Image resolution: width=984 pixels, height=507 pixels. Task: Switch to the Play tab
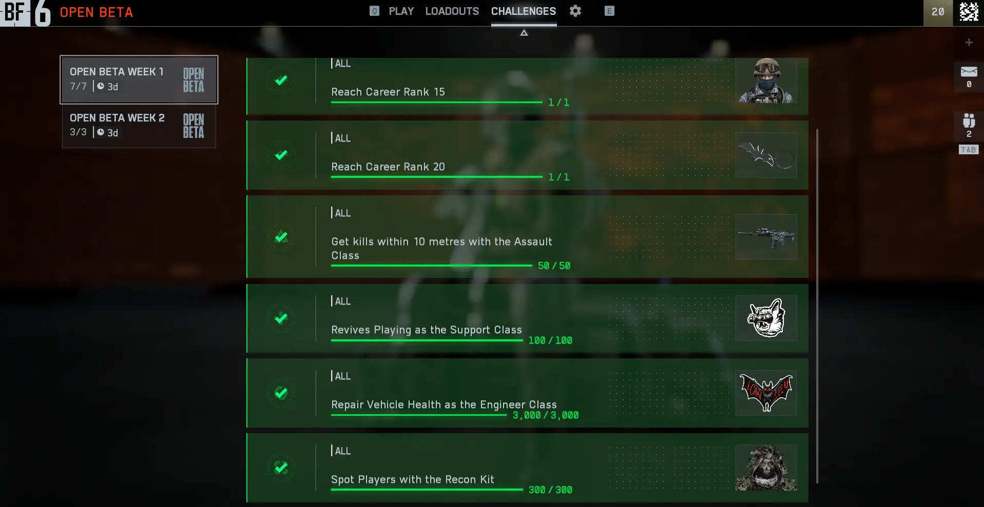401,11
